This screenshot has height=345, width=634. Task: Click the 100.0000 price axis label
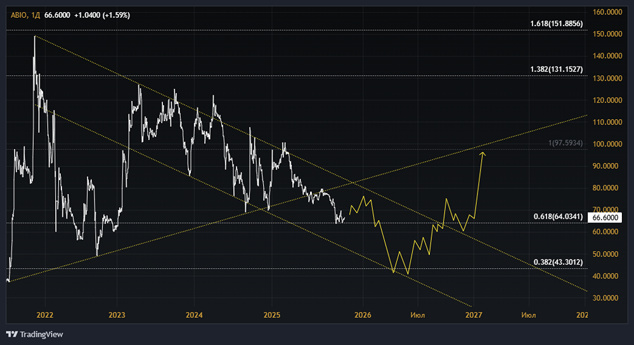[x=607, y=144]
